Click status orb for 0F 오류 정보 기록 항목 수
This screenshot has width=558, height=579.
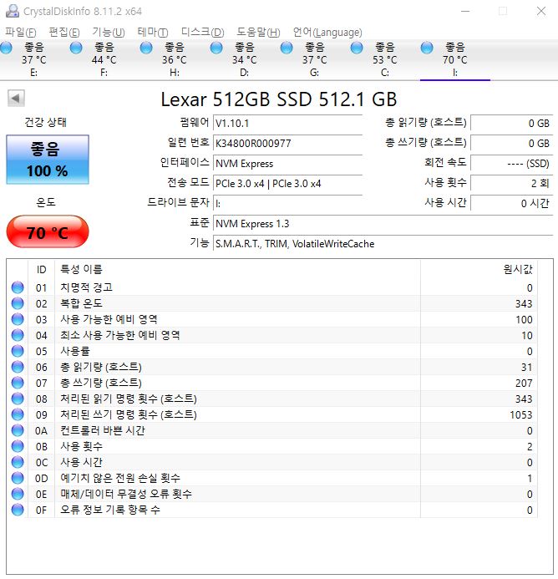coord(18,510)
